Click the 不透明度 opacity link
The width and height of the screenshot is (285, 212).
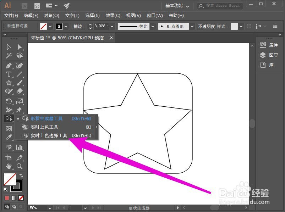pyautogui.click(x=206, y=27)
